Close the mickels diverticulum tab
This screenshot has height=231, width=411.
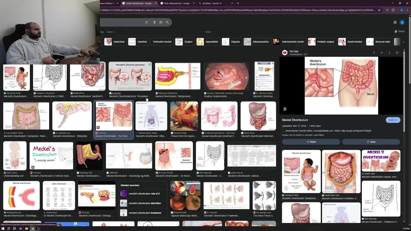click(156, 3)
